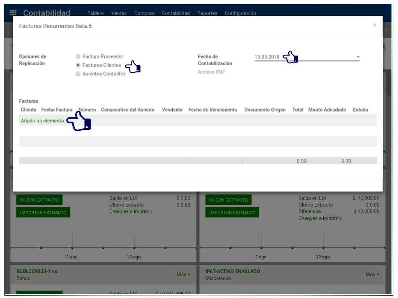This screenshot has width=398, height=298.
Task: Close the Facturas Recurrentes dialog
Action: tap(375, 25)
